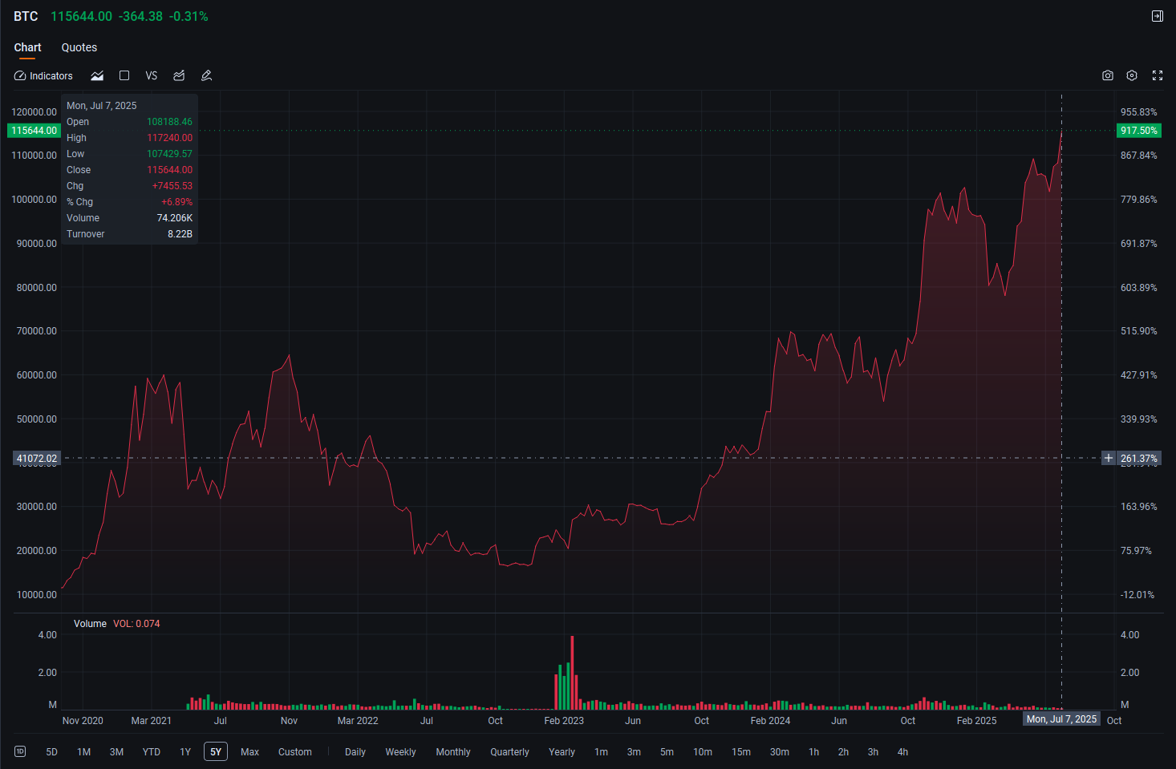Image resolution: width=1176 pixels, height=769 pixels.
Task: Click the plus button on crosshair price line
Action: coord(1109,458)
